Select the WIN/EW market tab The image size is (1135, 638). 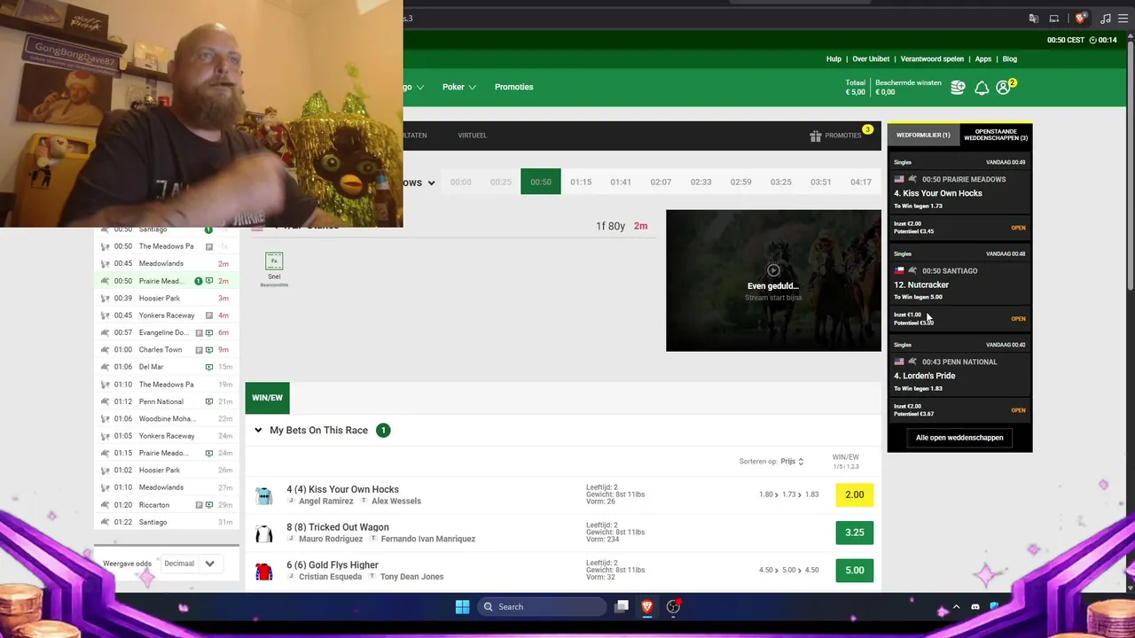coord(267,398)
